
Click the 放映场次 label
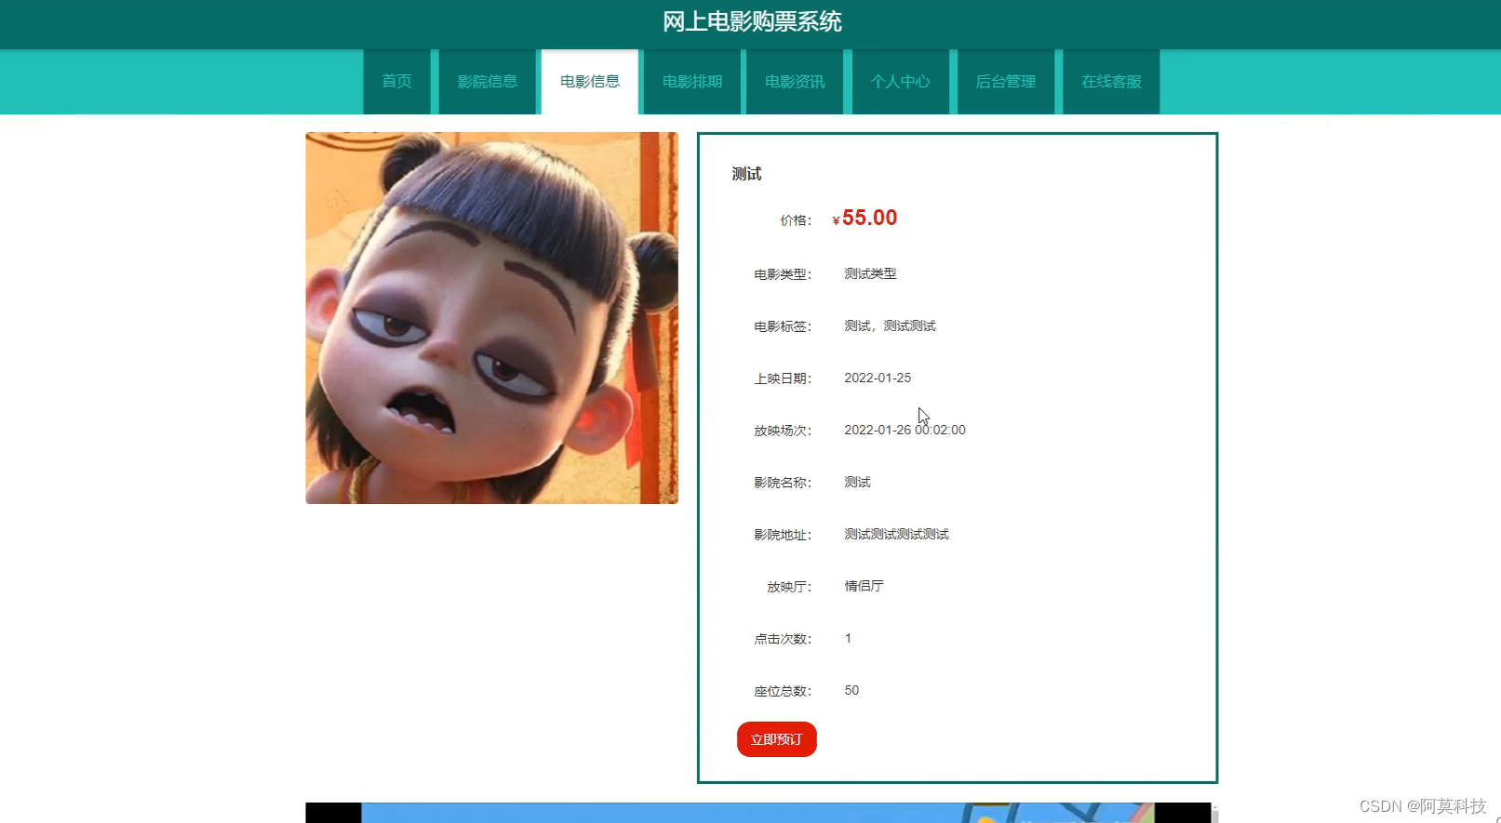point(783,431)
